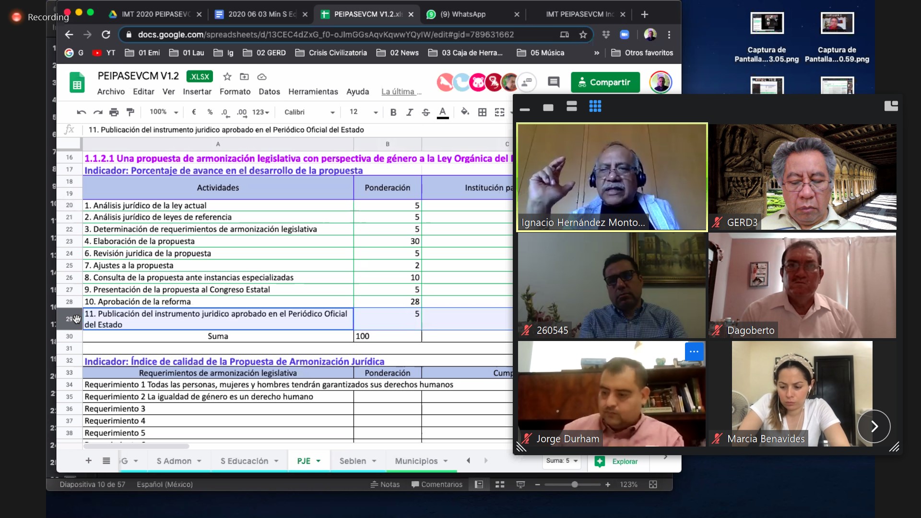Click the Notas button in status bar
The height and width of the screenshot is (518, 921).
coord(385,484)
